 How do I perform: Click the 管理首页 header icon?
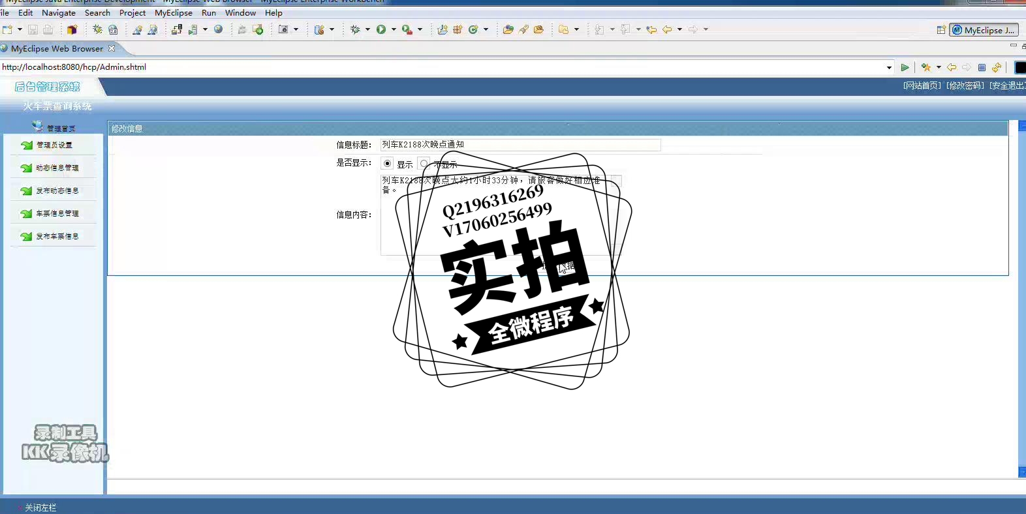coord(38,126)
